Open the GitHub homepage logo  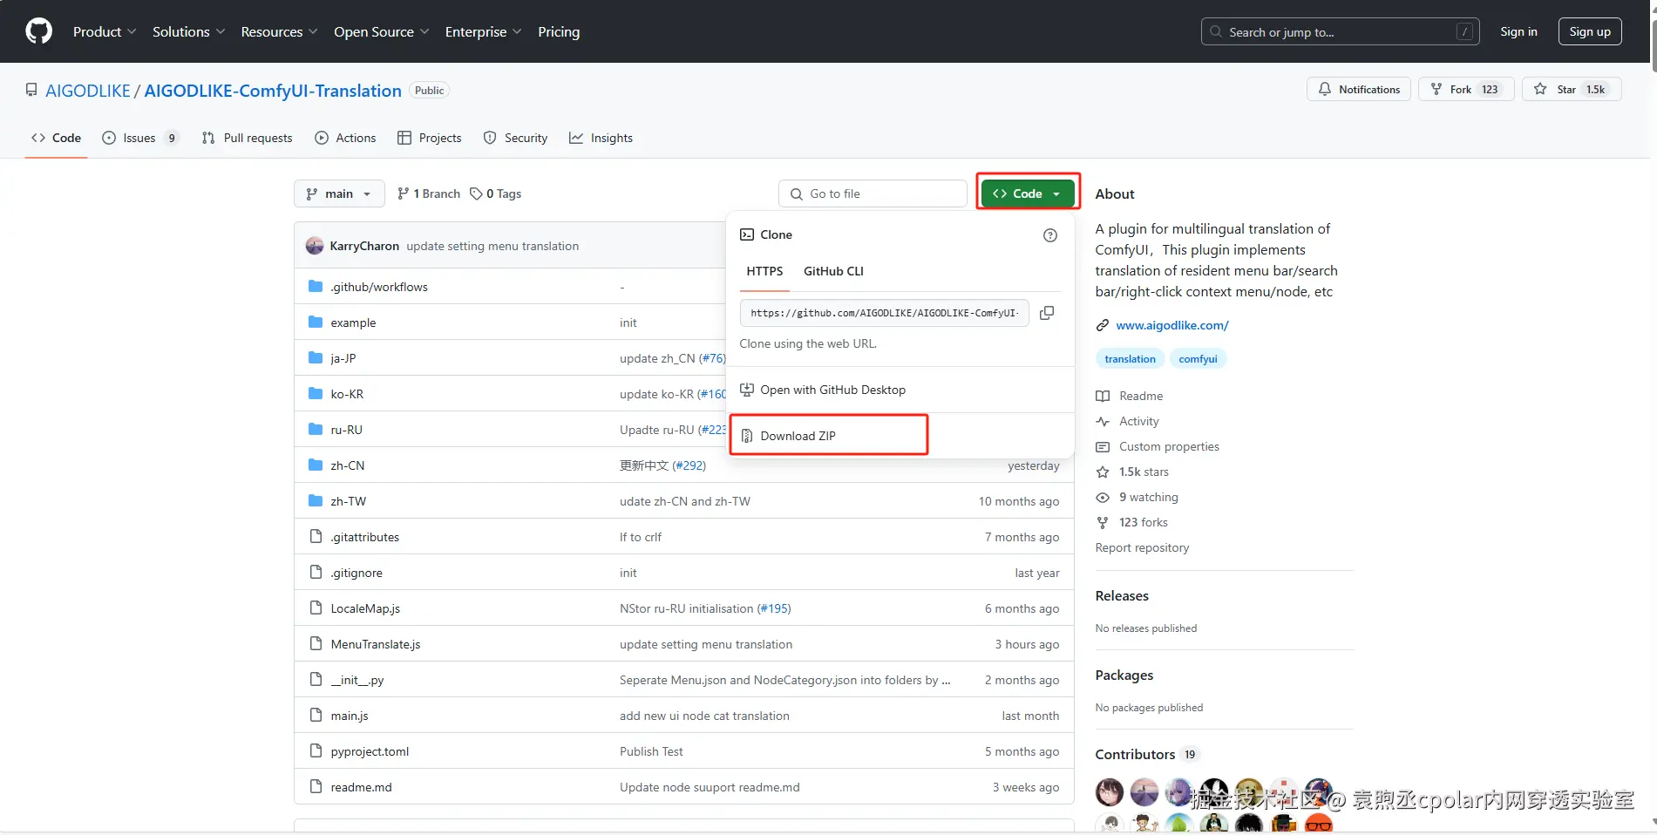(39, 31)
